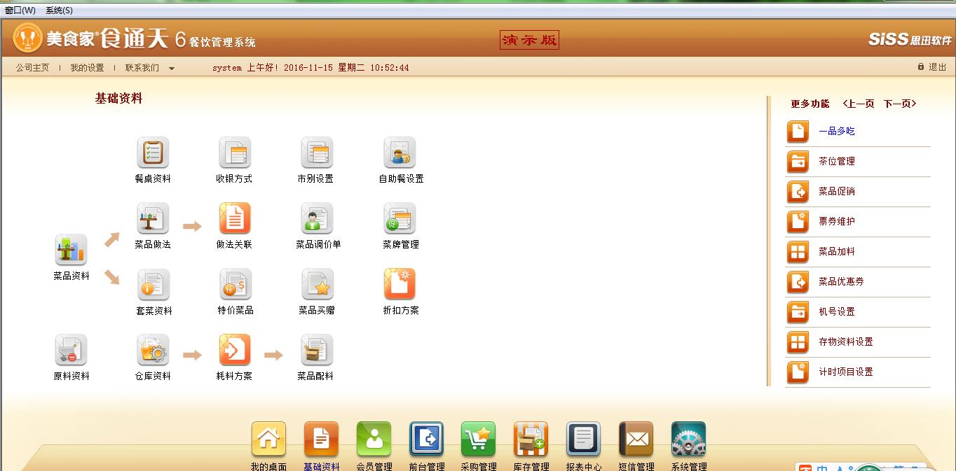Open the 餐桌资料 icon
The height and width of the screenshot is (471, 956).
click(153, 153)
